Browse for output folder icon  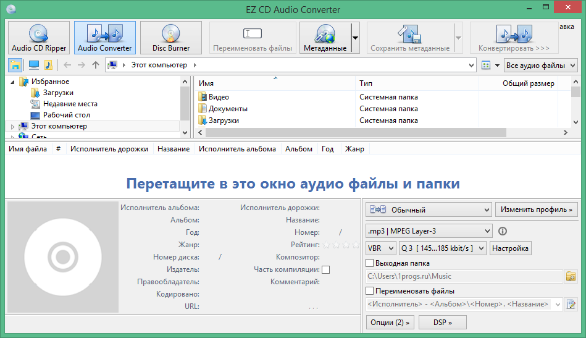571,276
